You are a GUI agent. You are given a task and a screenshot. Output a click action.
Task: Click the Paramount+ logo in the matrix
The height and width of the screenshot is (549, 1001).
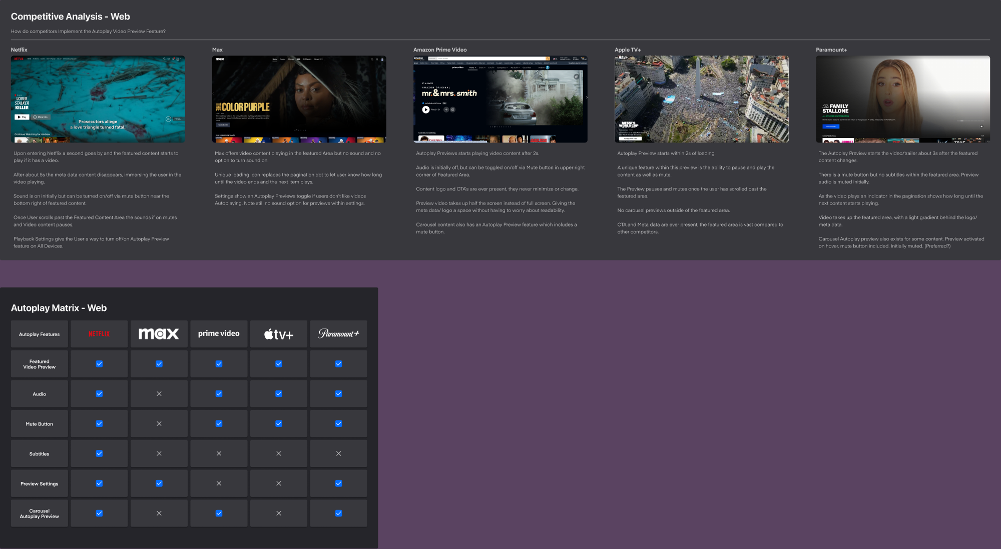(x=339, y=333)
